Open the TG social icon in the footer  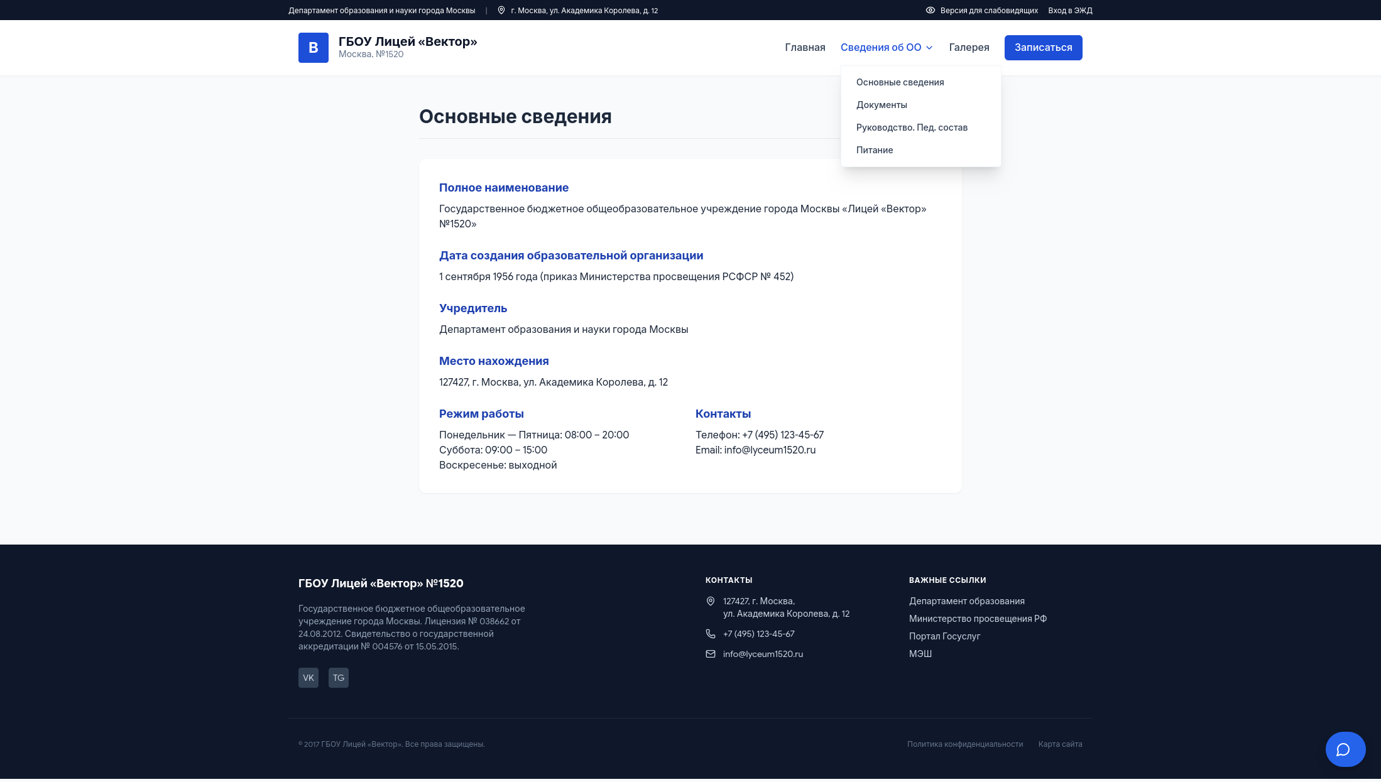click(x=338, y=678)
